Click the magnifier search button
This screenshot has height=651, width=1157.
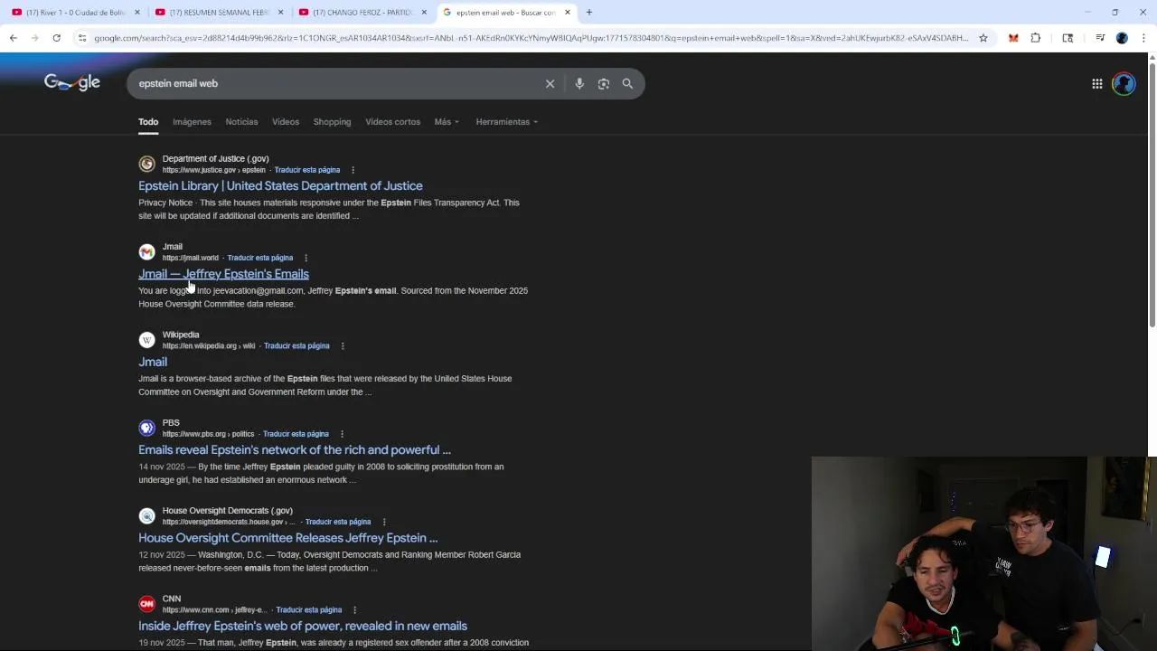627,83
